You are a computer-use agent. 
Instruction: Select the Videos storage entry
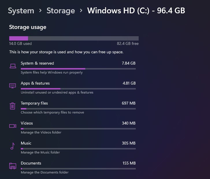point(73,128)
